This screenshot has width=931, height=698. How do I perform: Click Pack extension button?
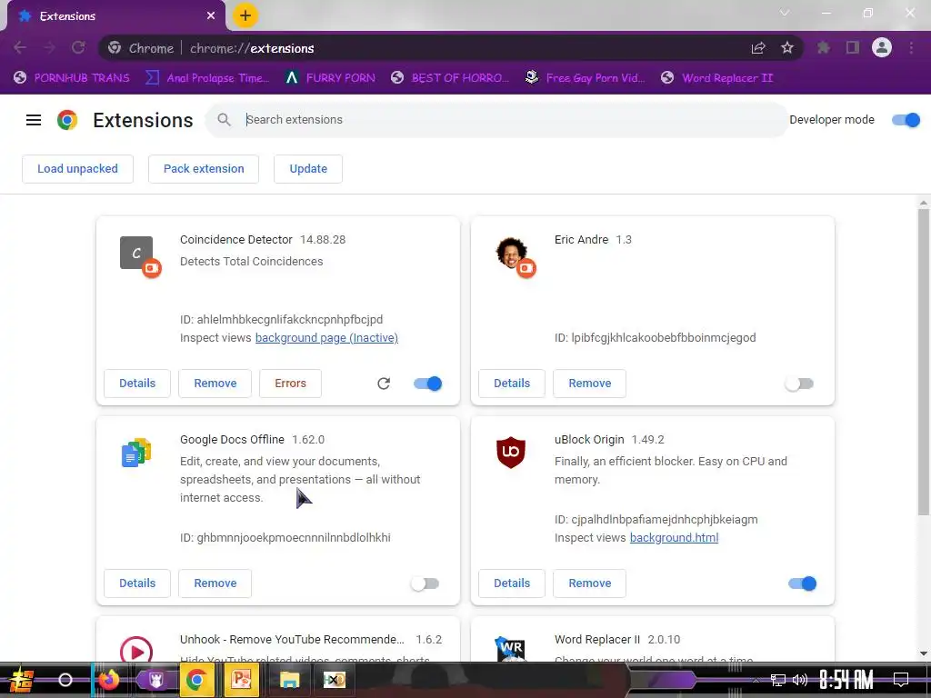click(x=204, y=169)
